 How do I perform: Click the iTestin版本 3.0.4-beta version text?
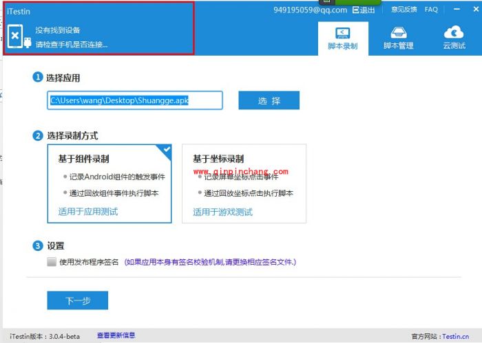(x=45, y=337)
